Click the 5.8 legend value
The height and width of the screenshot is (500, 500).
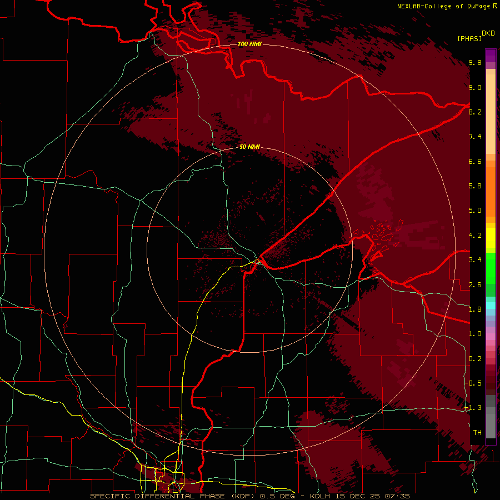click(x=475, y=186)
